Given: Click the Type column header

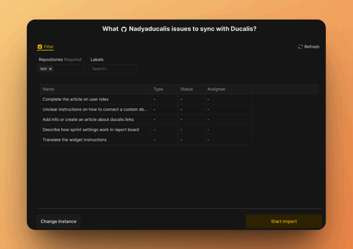Looking at the screenshot, I should [x=158, y=89].
